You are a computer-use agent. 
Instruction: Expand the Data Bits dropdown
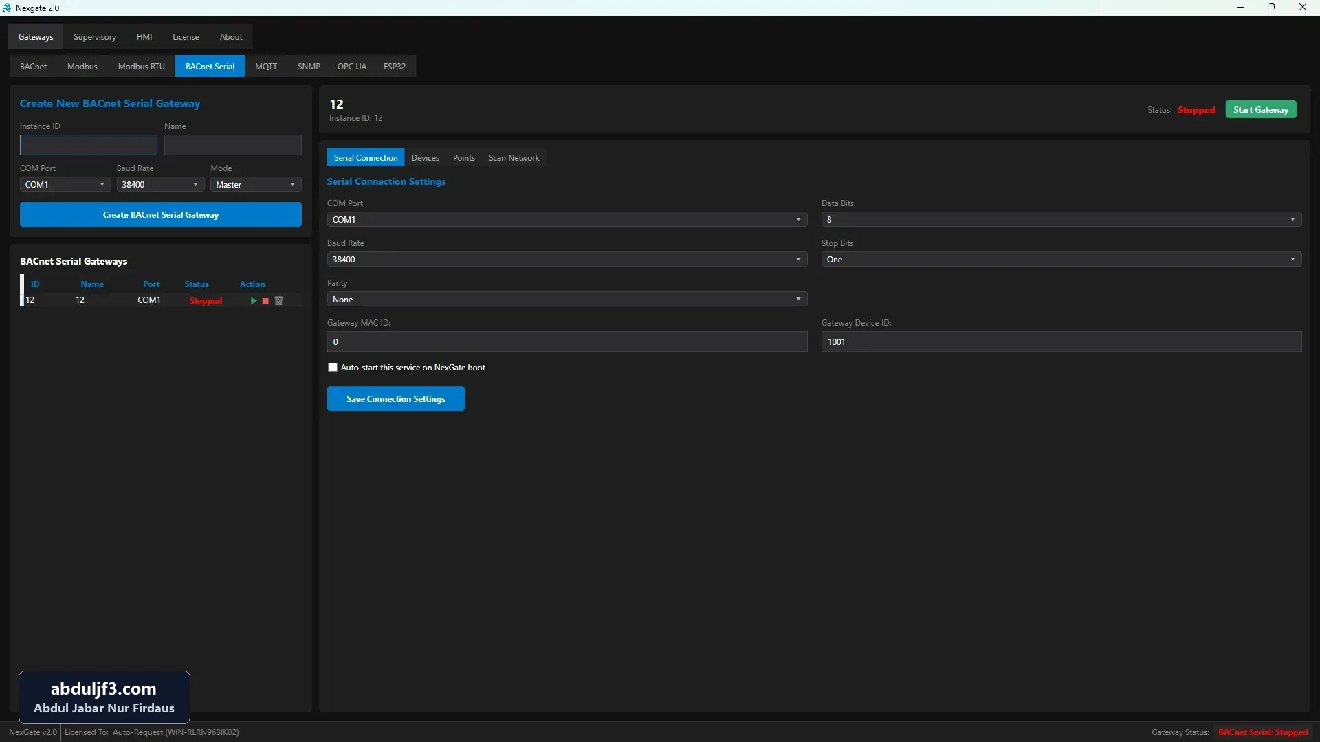coord(1061,220)
